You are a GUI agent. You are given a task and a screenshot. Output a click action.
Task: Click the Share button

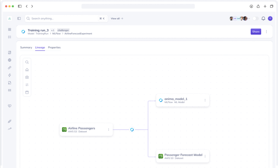[x=256, y=31]
